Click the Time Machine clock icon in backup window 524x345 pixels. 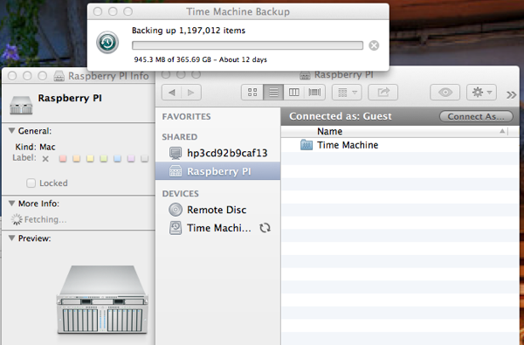click(107, 43)
